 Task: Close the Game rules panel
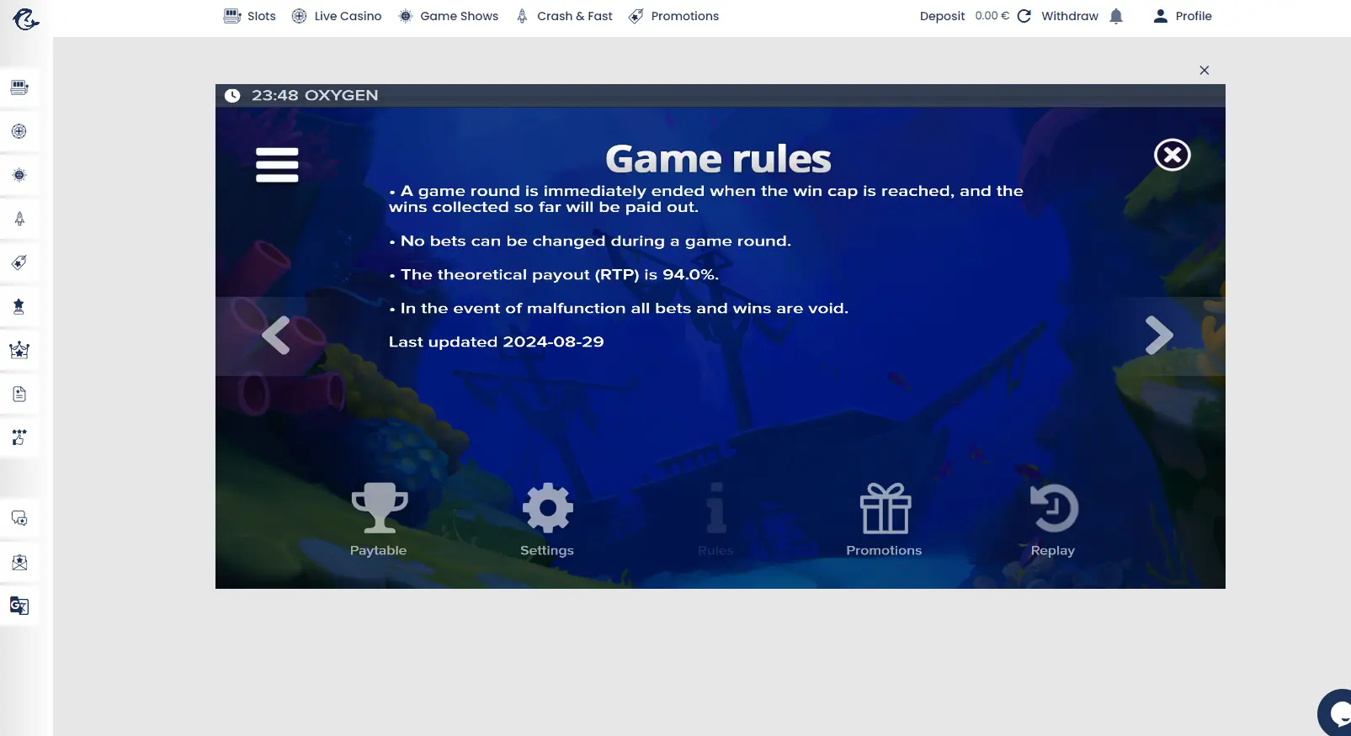[1172, 155]
